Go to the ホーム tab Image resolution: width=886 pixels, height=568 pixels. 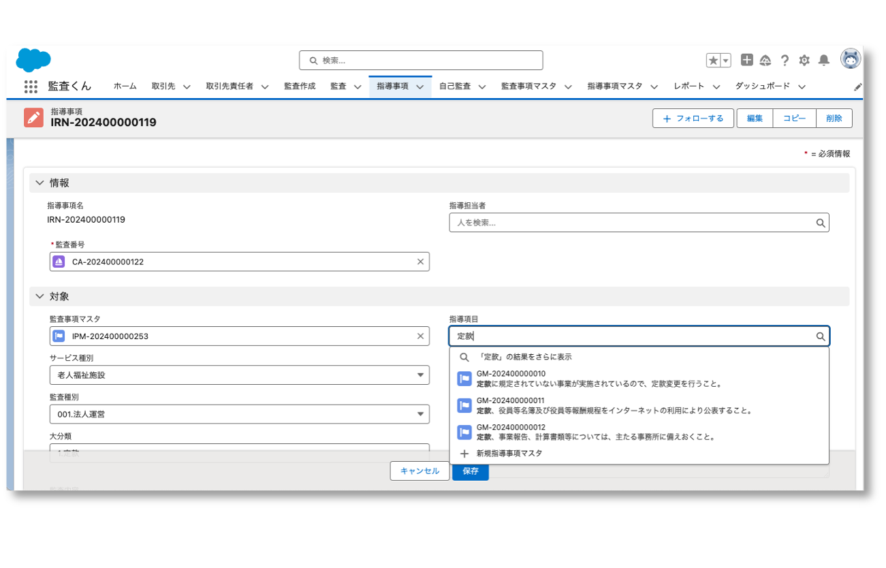(125, 86)
